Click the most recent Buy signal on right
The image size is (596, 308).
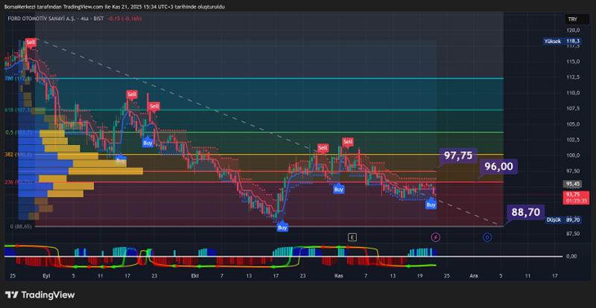tap(431, 204)
